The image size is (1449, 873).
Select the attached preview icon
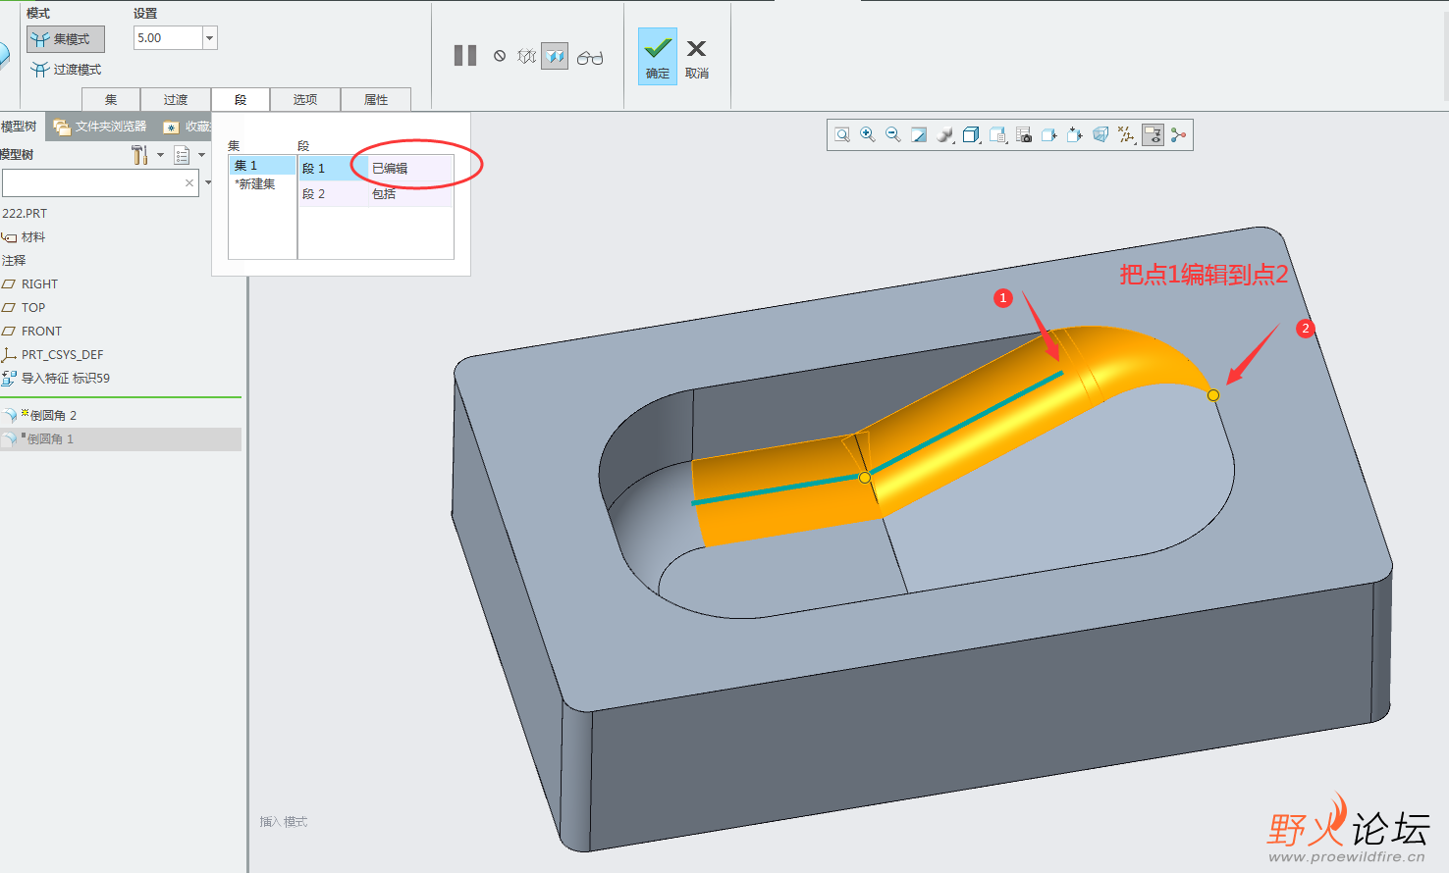coord(555,57)
